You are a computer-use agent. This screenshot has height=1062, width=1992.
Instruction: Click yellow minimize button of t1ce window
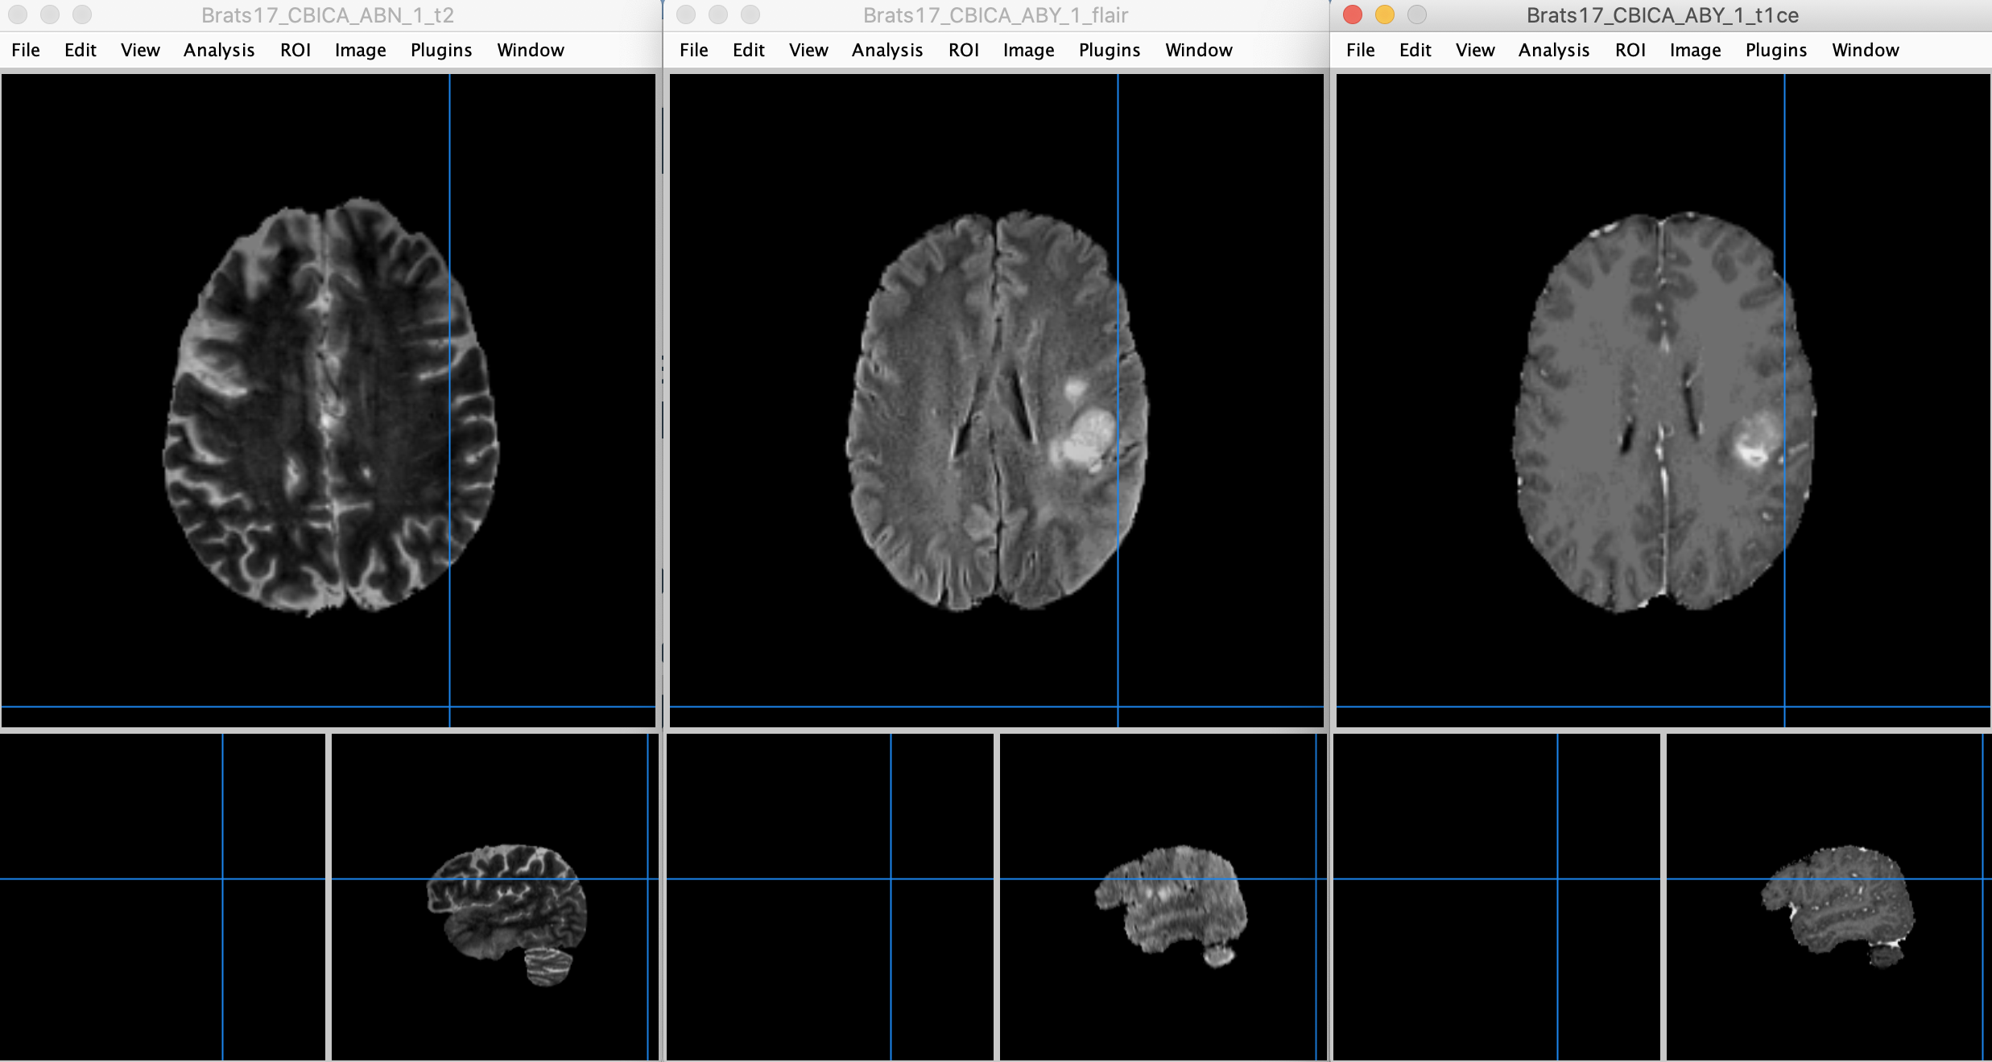pos(1385,14)
